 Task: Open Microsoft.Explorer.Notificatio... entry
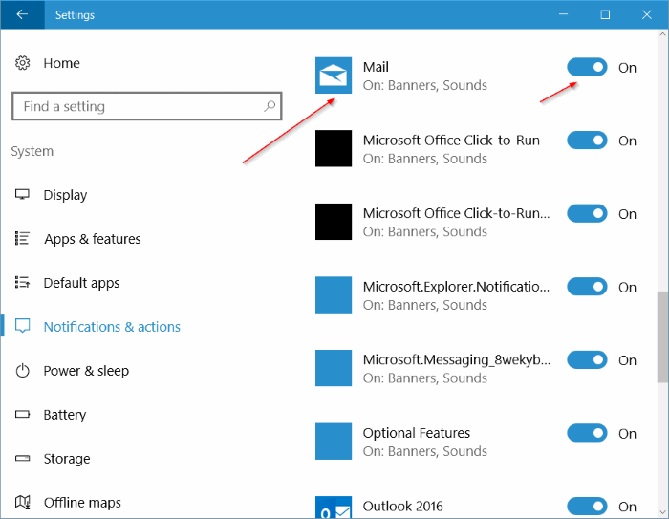(456, 295)
